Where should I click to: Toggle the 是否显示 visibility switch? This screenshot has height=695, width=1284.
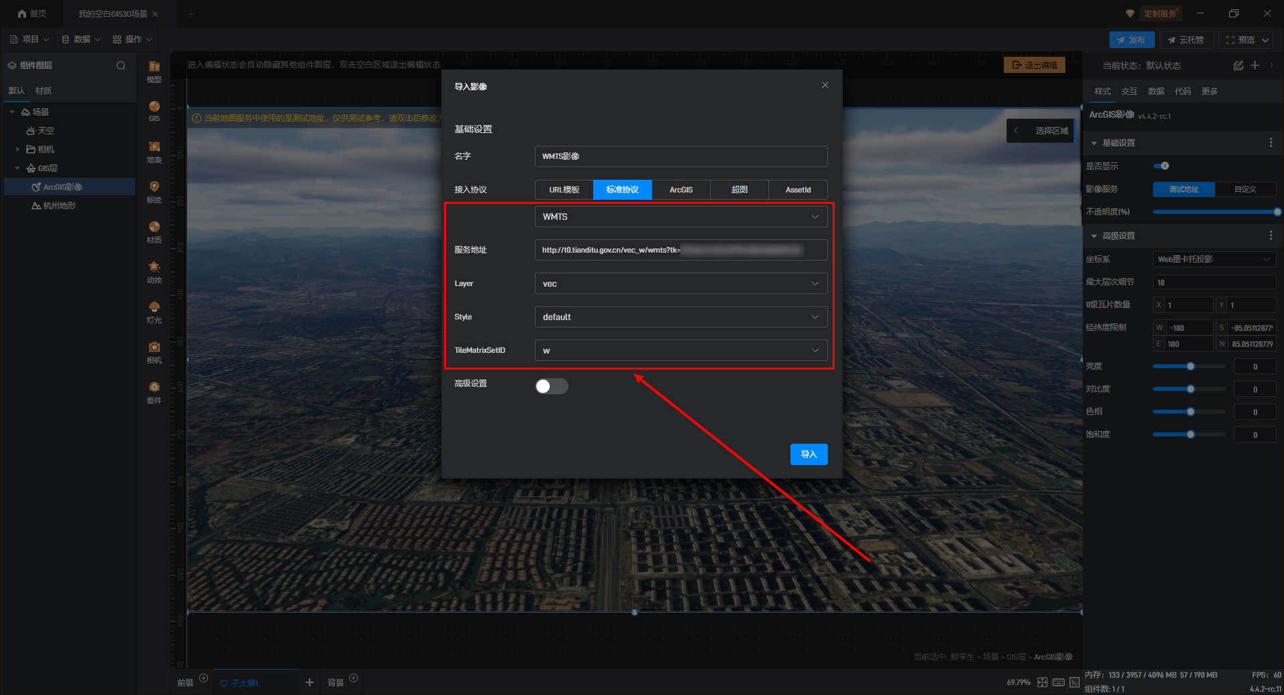(x=1162, y=166)
